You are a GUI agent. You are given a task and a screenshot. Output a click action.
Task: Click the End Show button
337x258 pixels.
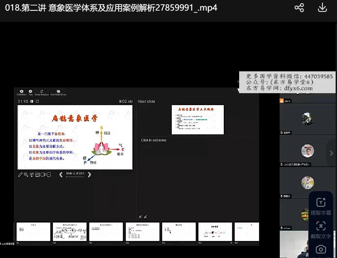click(22, 92)
